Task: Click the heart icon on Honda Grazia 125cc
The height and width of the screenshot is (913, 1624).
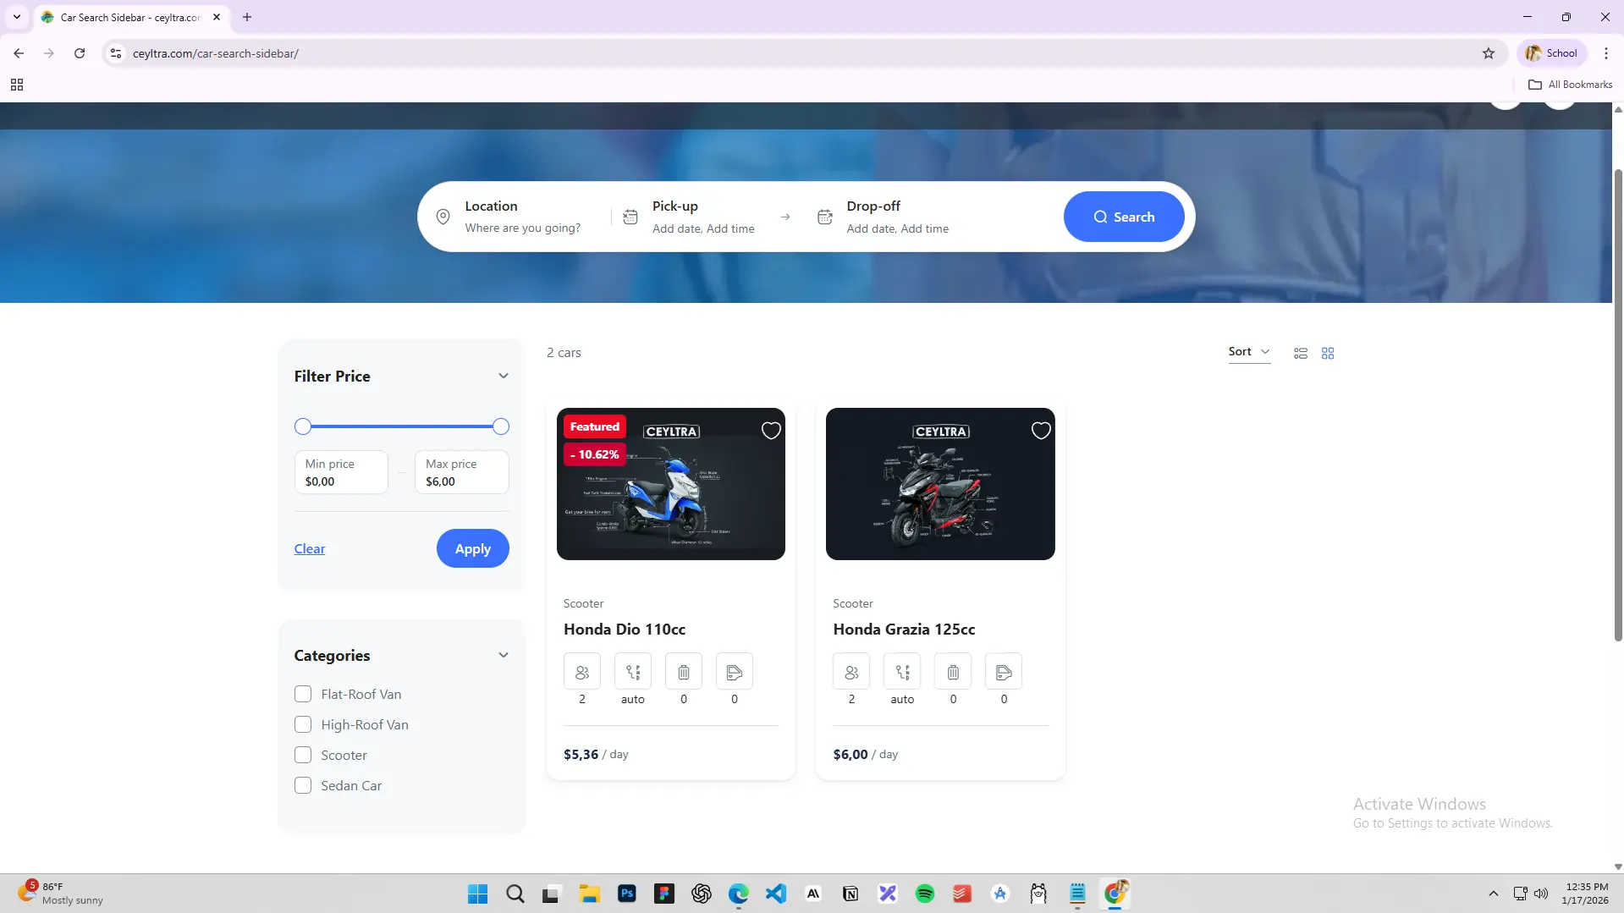Action: (x=1041, y=431)
